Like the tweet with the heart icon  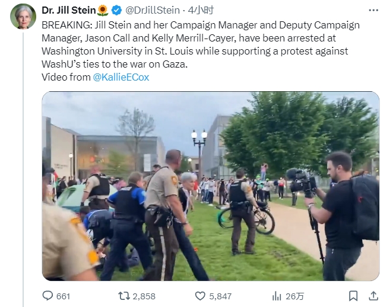click(201, 296)
